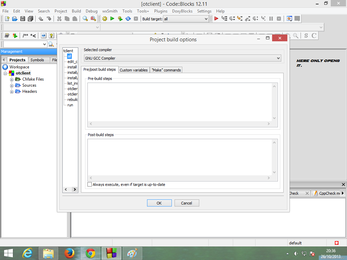Open Internet Explorer from the taskbar
Screen dimensions: 347x260
click(27, 253)
